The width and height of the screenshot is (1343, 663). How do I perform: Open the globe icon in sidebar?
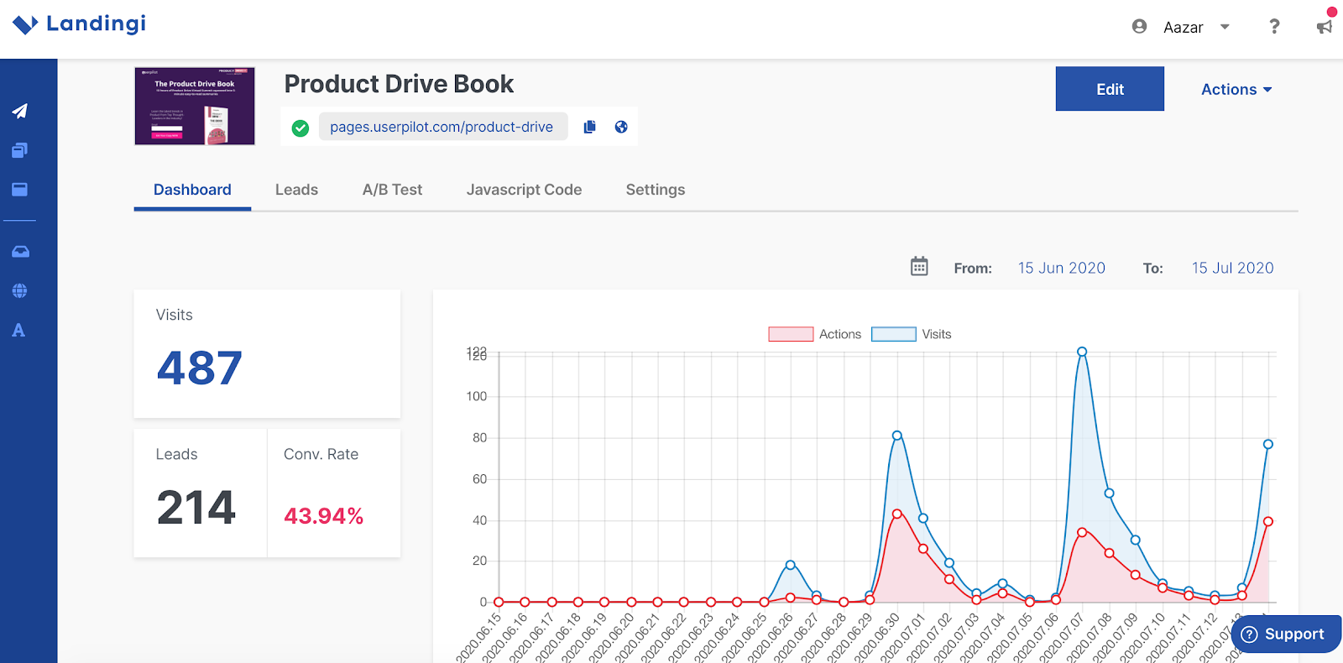(20, 290)
